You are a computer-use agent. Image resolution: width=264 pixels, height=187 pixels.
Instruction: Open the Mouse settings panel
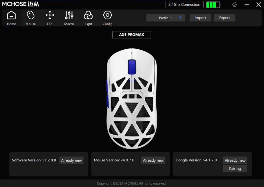30,18
